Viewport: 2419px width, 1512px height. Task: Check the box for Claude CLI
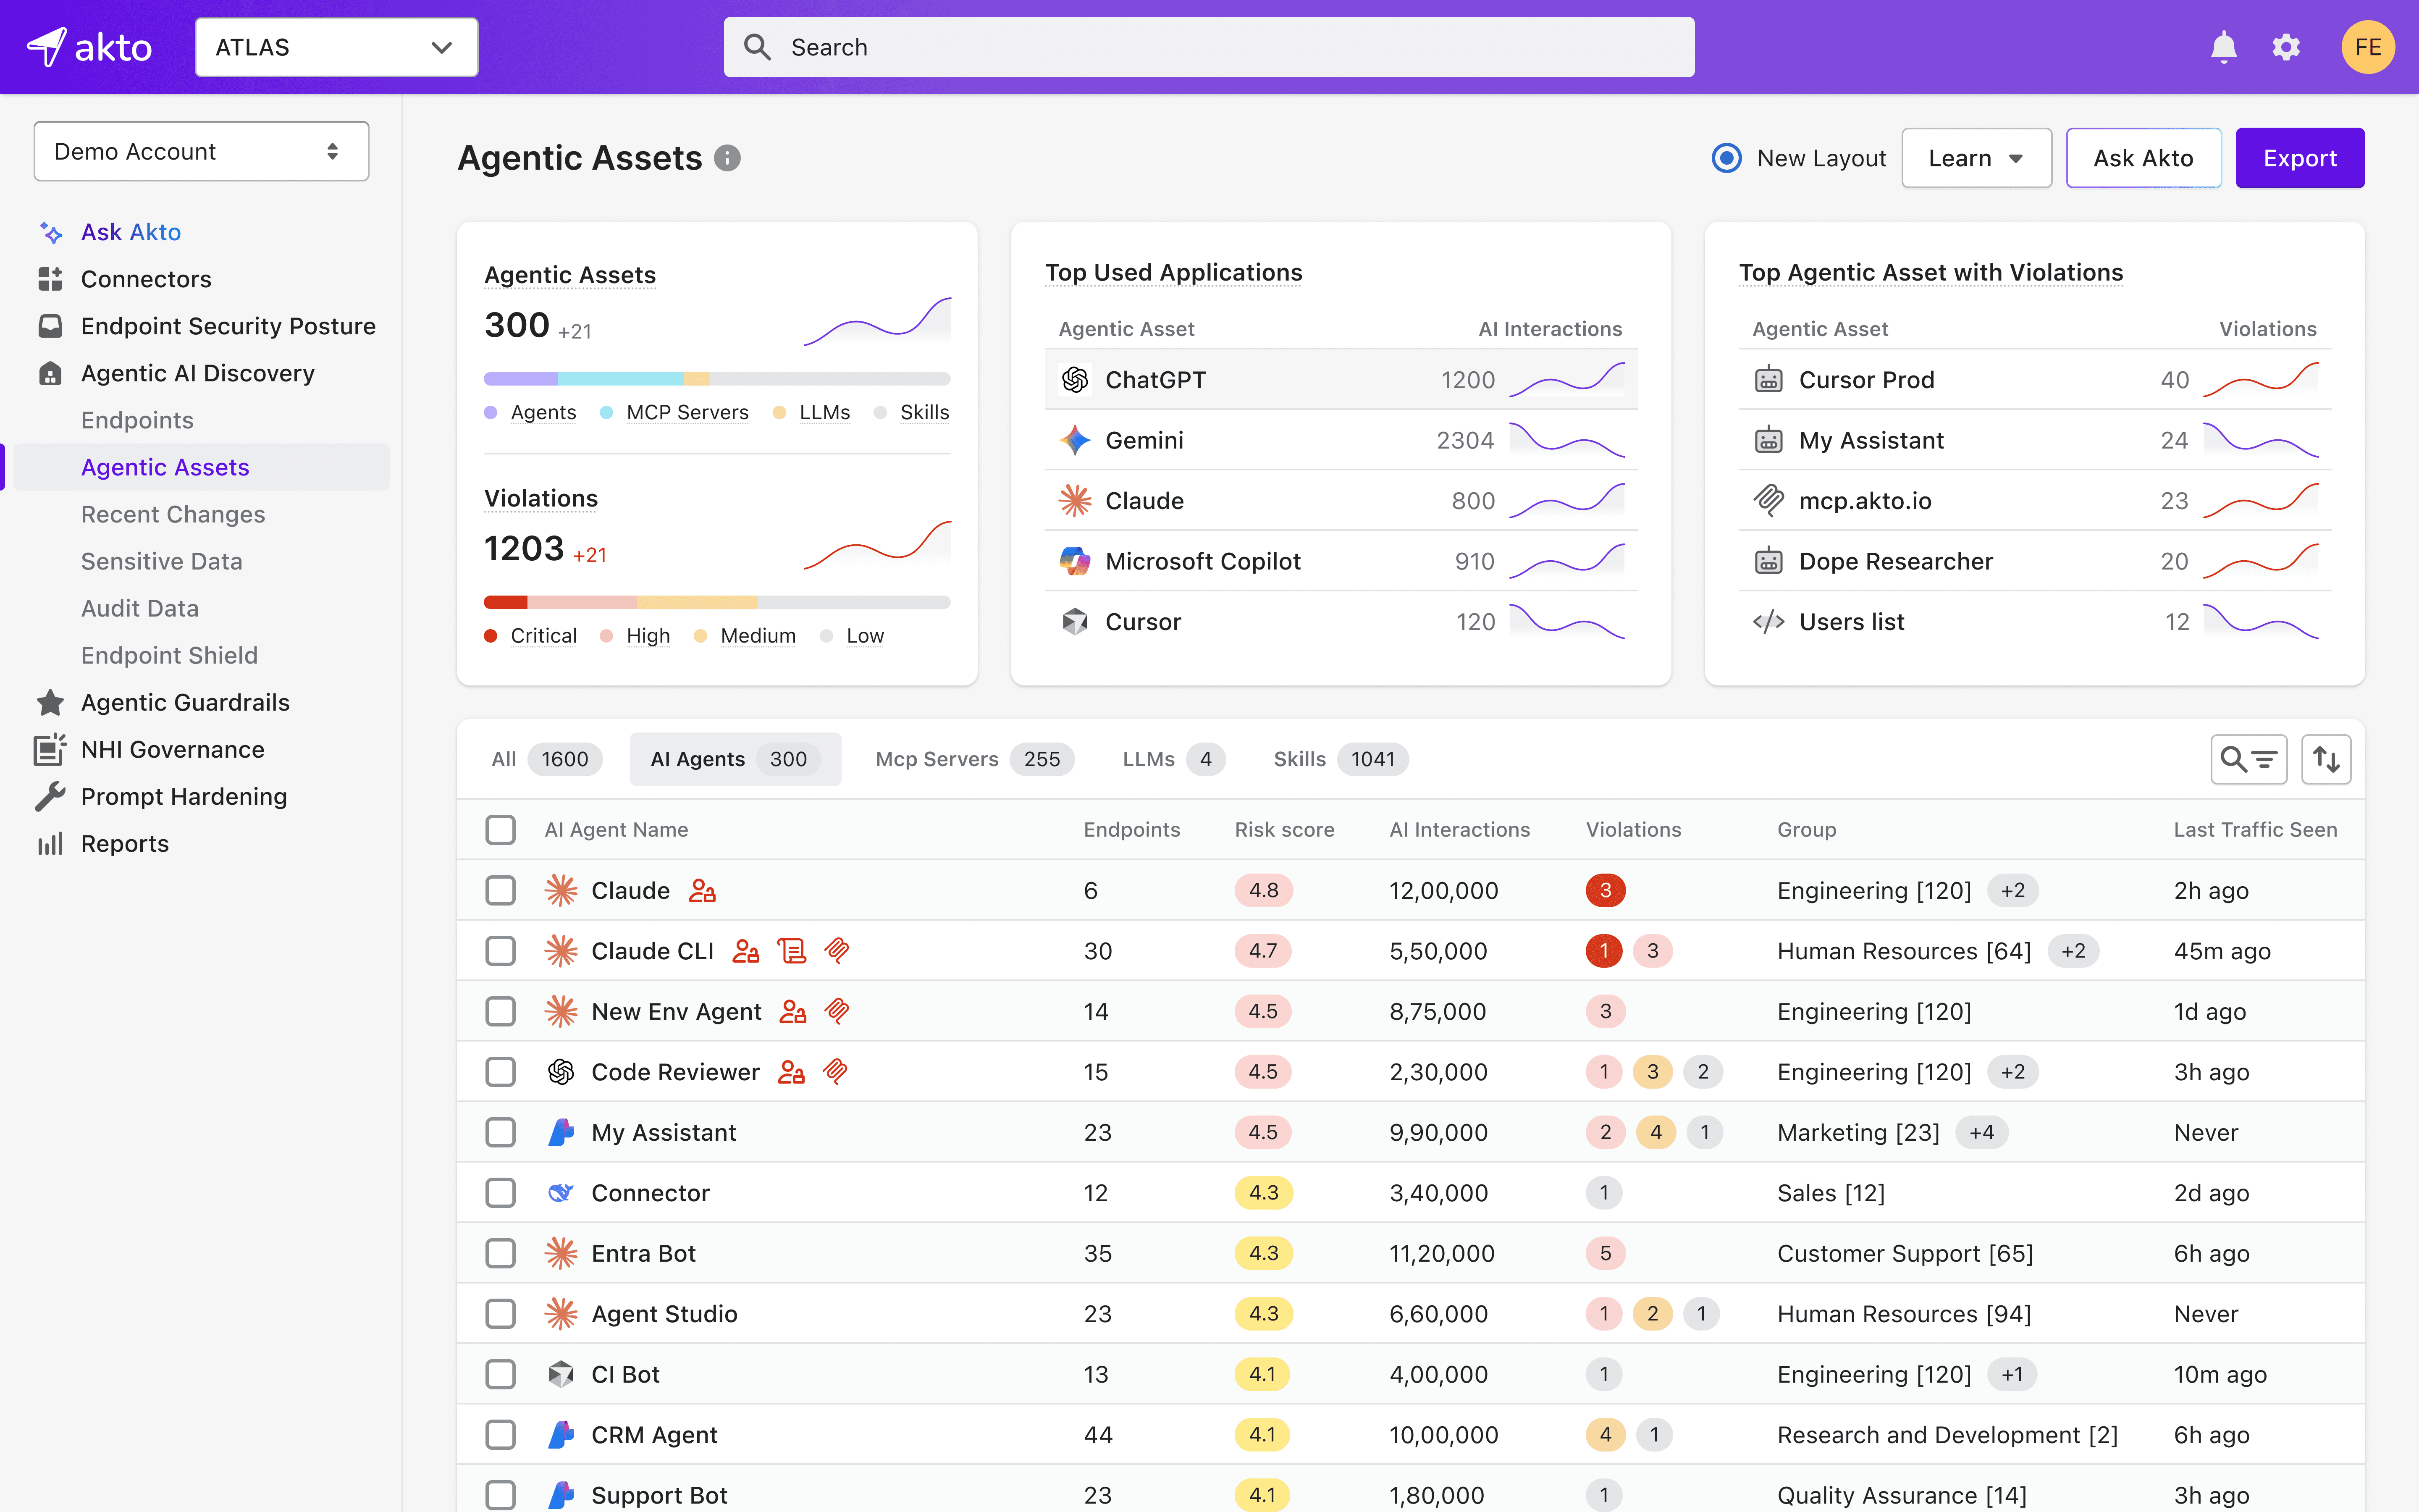(500, 950)
